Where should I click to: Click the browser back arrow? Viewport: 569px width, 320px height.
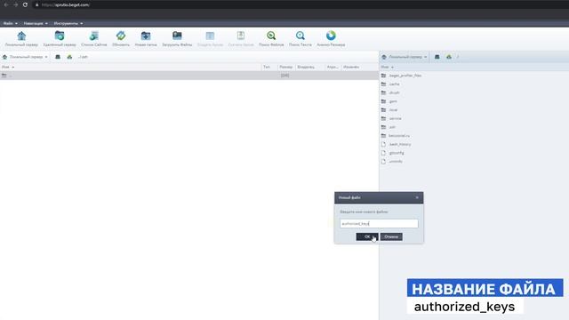pyautogui.click(x=6, y=4)
